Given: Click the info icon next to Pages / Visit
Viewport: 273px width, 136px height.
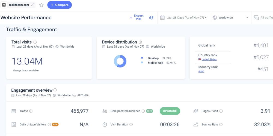Looking at the screenshot, I should point(221,111).
